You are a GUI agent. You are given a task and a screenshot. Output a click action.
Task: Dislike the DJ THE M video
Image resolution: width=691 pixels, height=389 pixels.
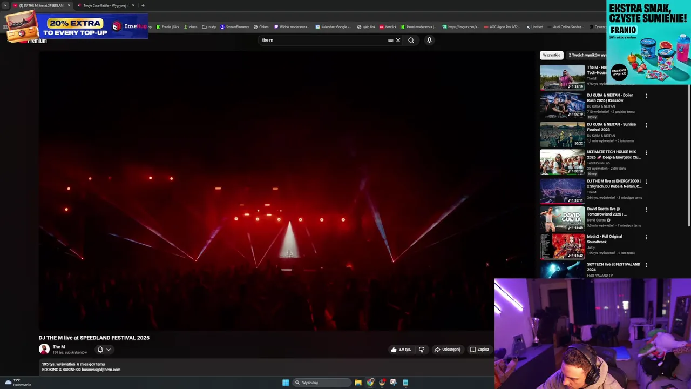pyautogui.click(x=422, y=350)
